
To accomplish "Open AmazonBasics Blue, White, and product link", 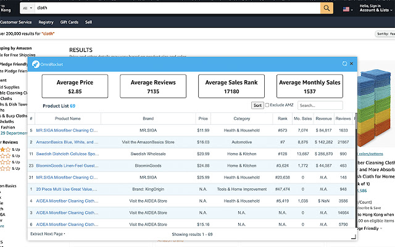I will pyautogui.click(x=67, y=142).
